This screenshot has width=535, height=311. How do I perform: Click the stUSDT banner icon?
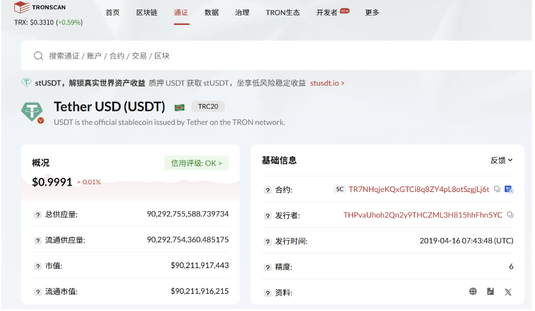[26, 83]
